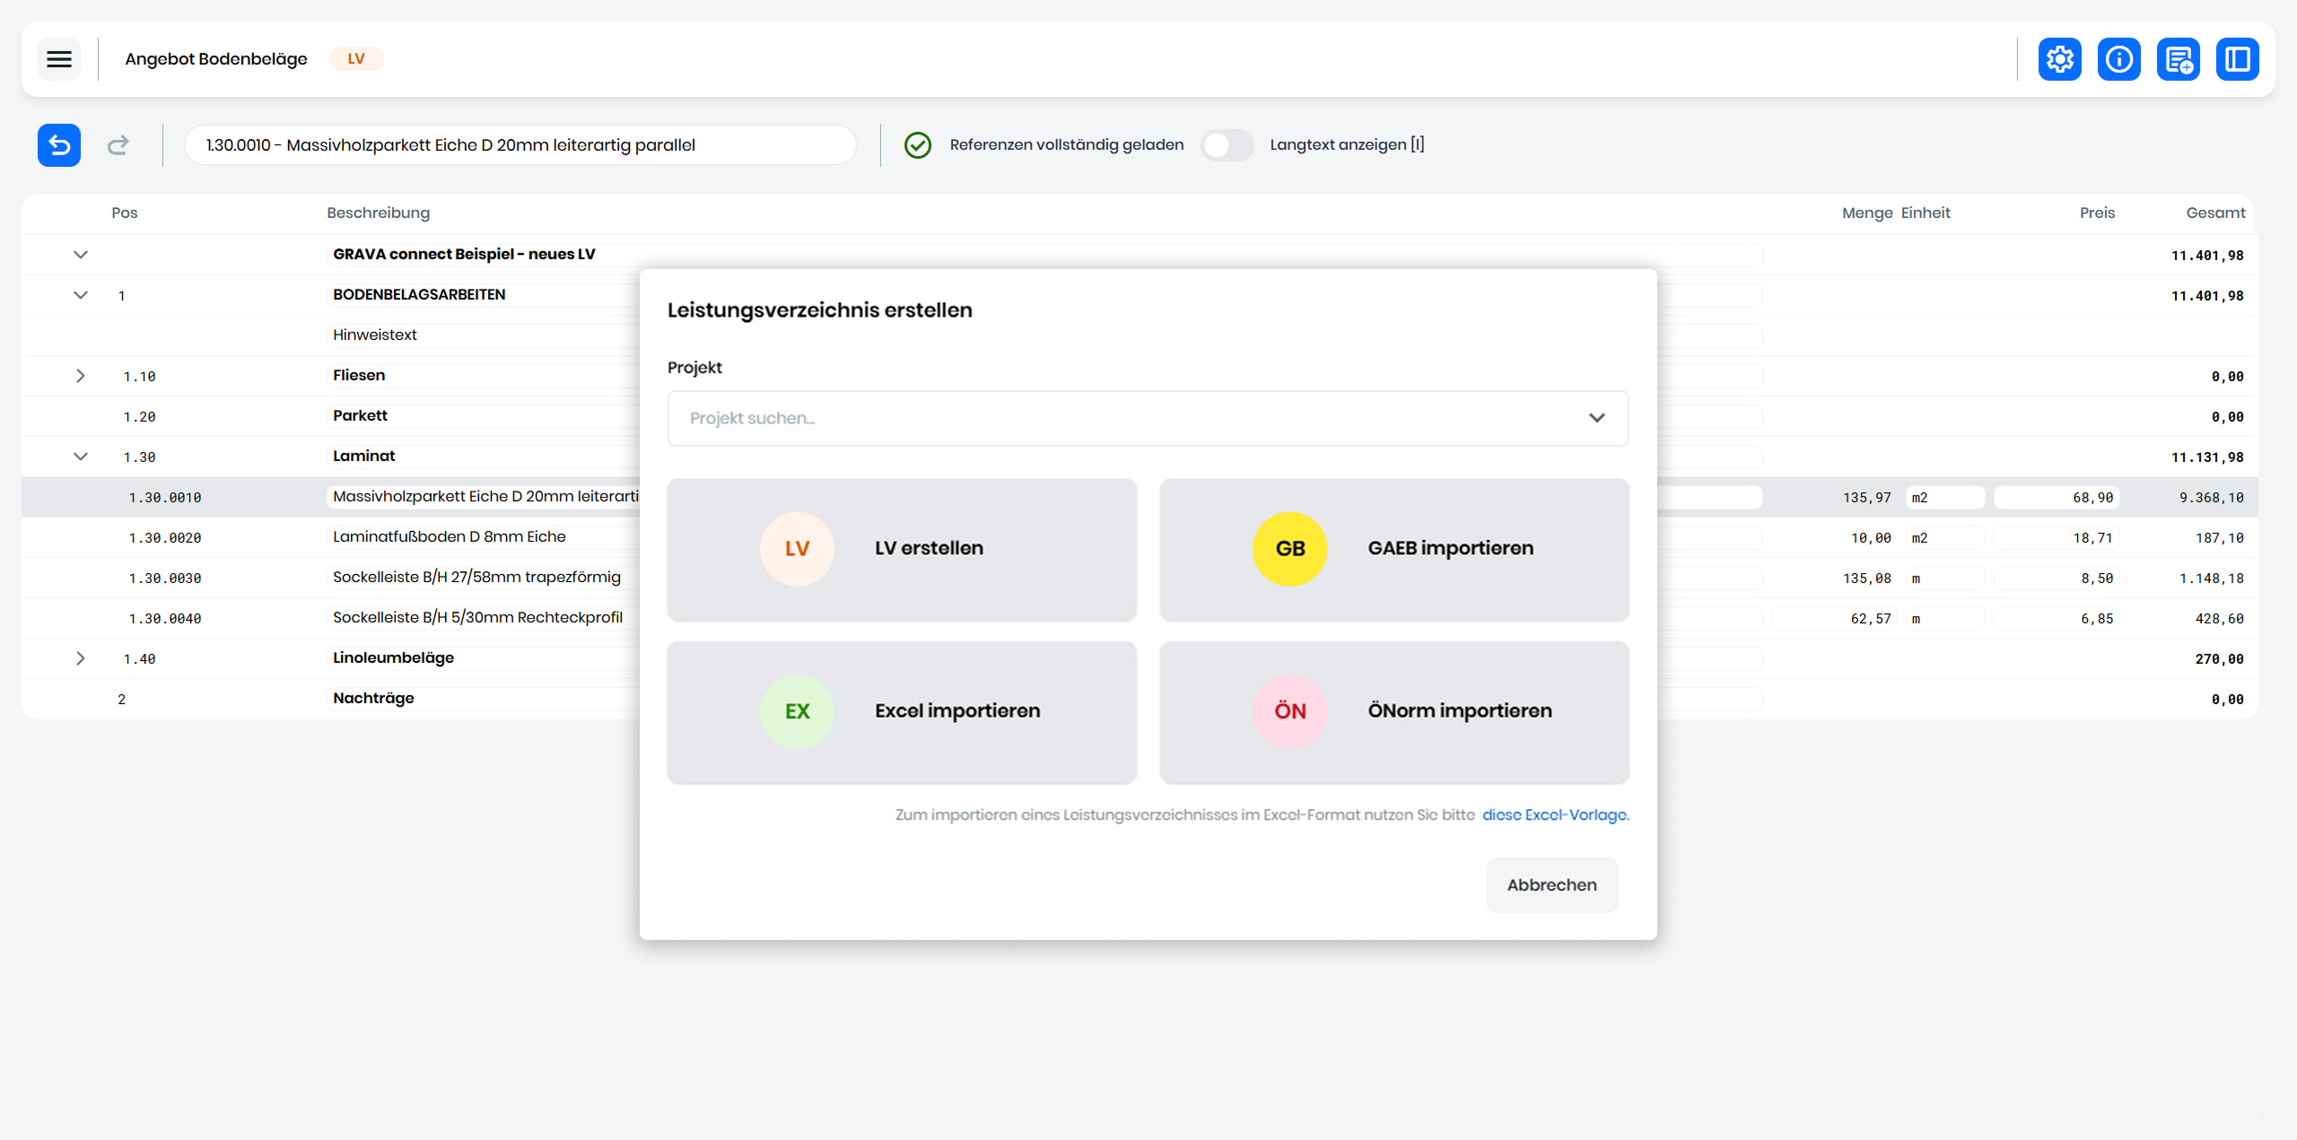Click Laminat total 11.131,98
The image size is (2297, 1140).
pos(2207,457)
